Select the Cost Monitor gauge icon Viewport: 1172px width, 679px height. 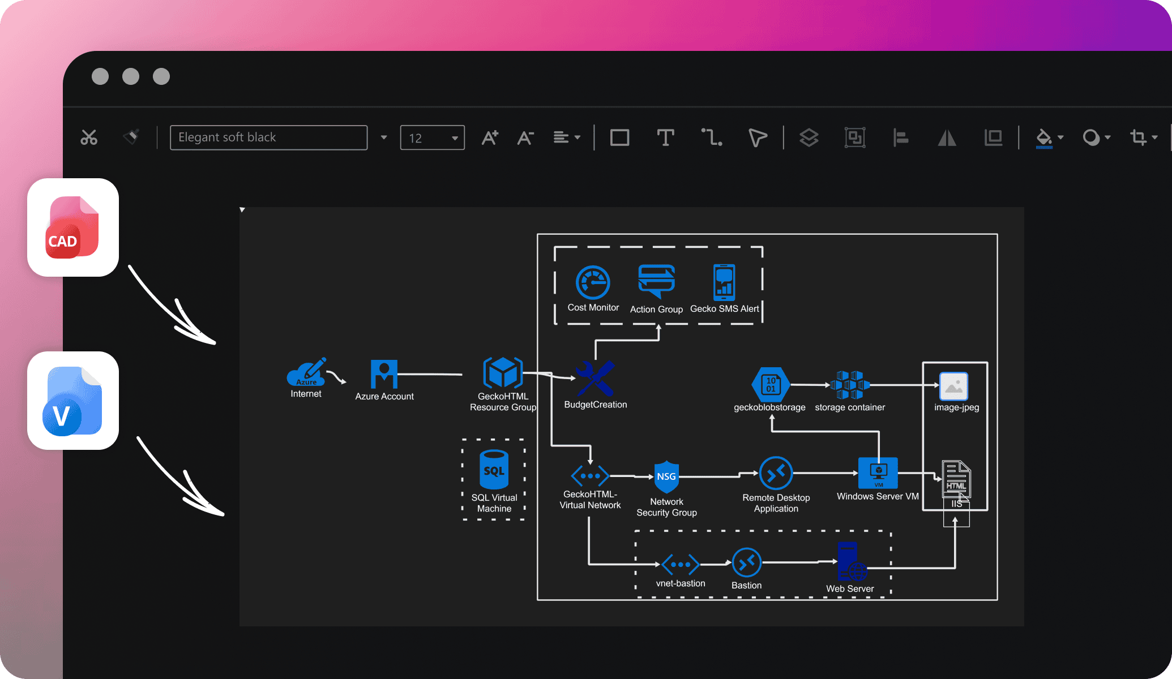(x=593, y=282)
